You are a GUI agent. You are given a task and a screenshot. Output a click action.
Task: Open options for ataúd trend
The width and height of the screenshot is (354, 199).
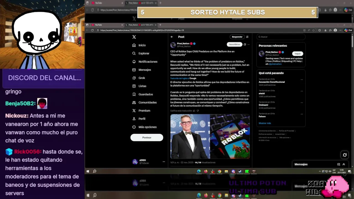click(302, 91)
